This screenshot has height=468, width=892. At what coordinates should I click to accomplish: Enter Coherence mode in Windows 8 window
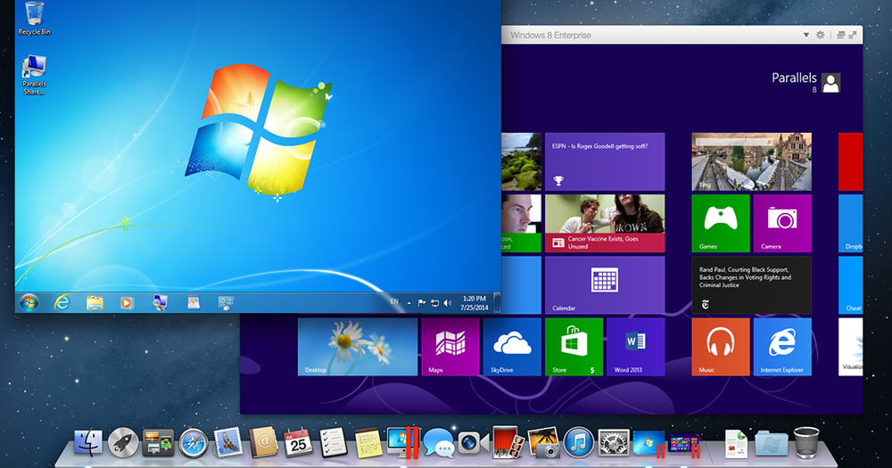841,36
